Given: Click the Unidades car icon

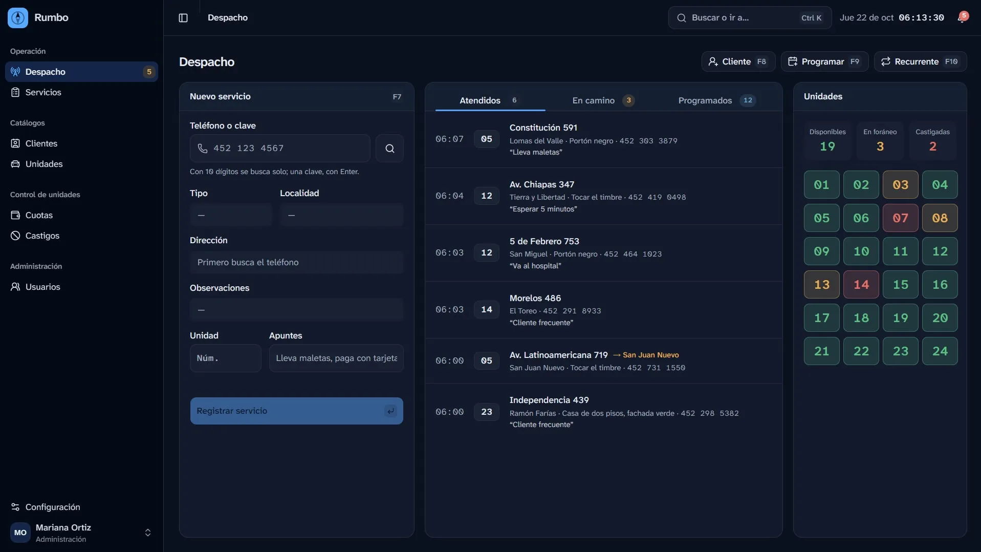Looking at the screenshot, I should click(x=15, y=164).
